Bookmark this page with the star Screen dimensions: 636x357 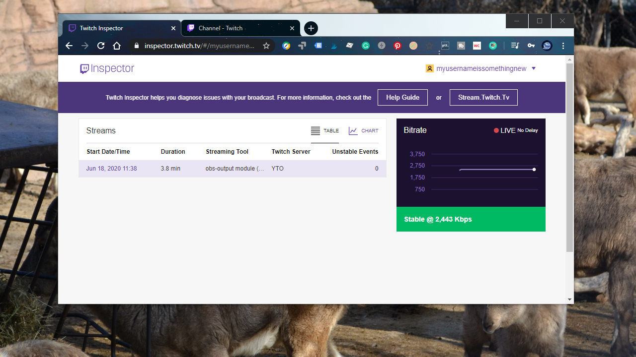pos(266,46)
